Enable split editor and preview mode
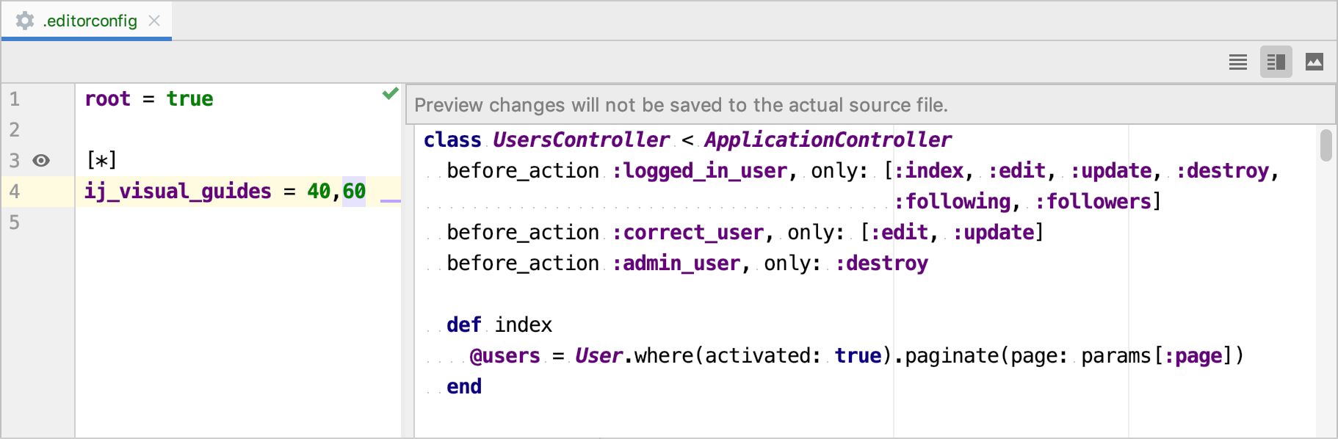The width and height of the screenshot is (1338, 439). pyautogui.click(x=1276, y=62)
